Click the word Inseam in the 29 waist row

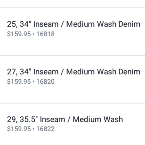[52, 119]
